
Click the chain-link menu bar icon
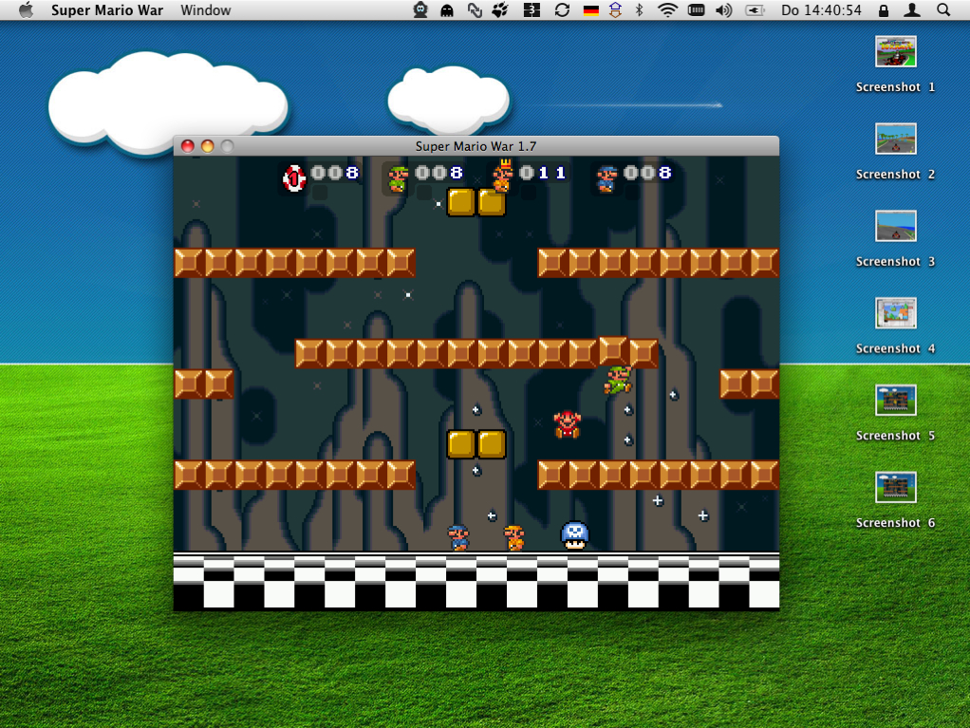tap(475, 9)
